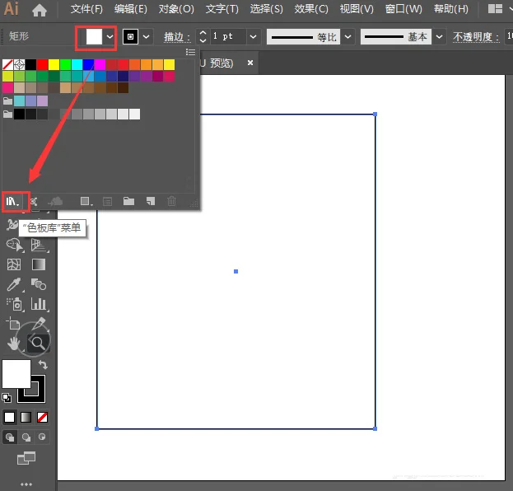Image resolution: width=513 pixels, height=491 pixels.
Task: Pick the yellow swatch in the panel
Action: point(54,64)
